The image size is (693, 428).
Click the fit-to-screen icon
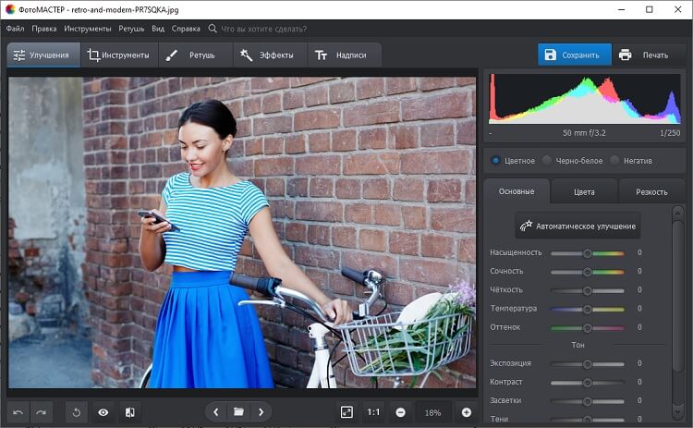pyautogui.click(x=346, y=412)
